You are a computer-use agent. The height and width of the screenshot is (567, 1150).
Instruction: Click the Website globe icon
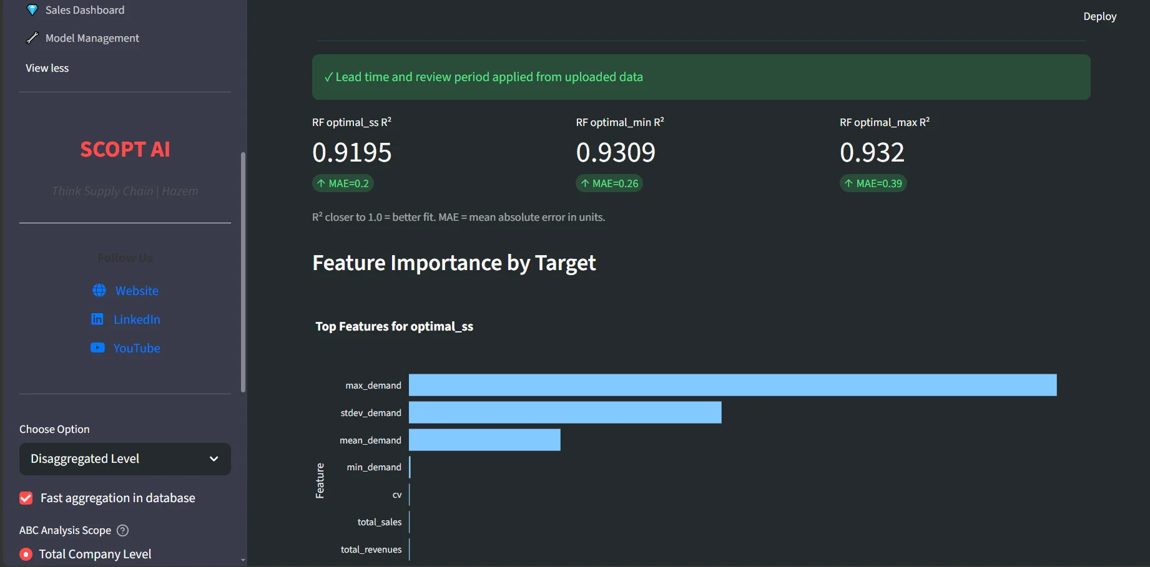[x=99, y=291]
